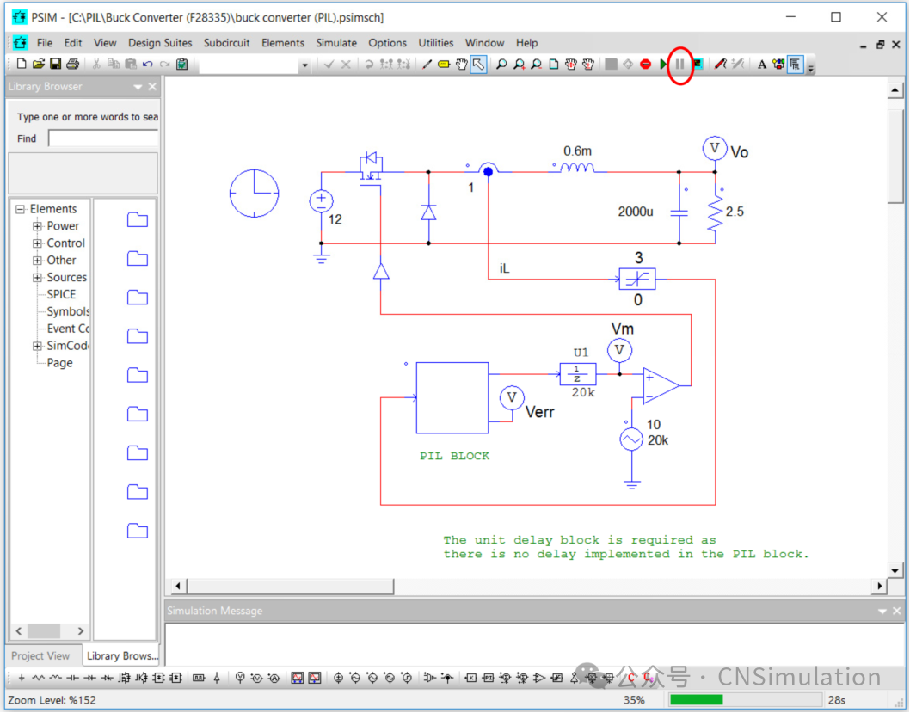Select the Zoom In tool
The width and height of the screenshot is (910, 713).
pos(518,64)
